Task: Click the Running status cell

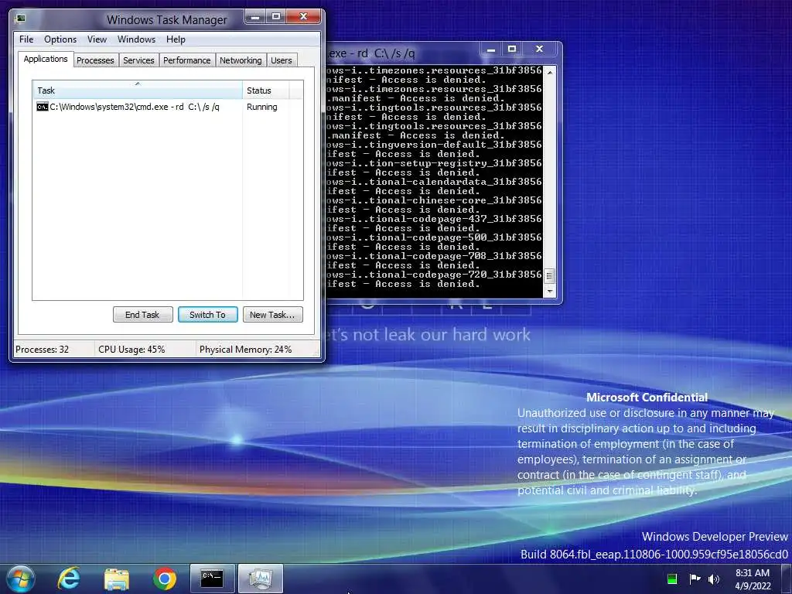Action: (262, 107)
